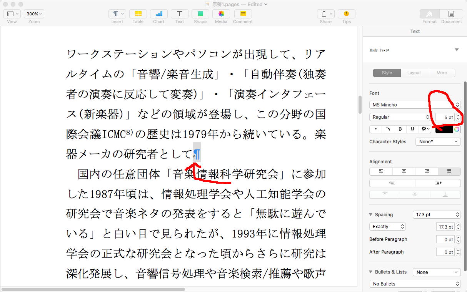The image size is (467, 292).
Task: Change the 300% zoom level dropdown
Action: (x=34, y=14)
